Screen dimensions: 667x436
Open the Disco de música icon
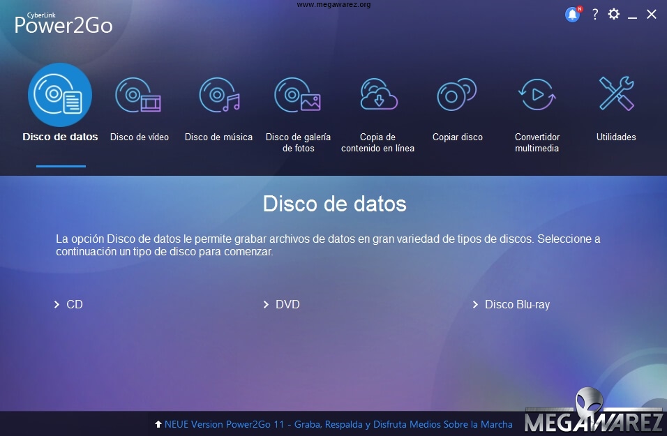coord(220,95)
